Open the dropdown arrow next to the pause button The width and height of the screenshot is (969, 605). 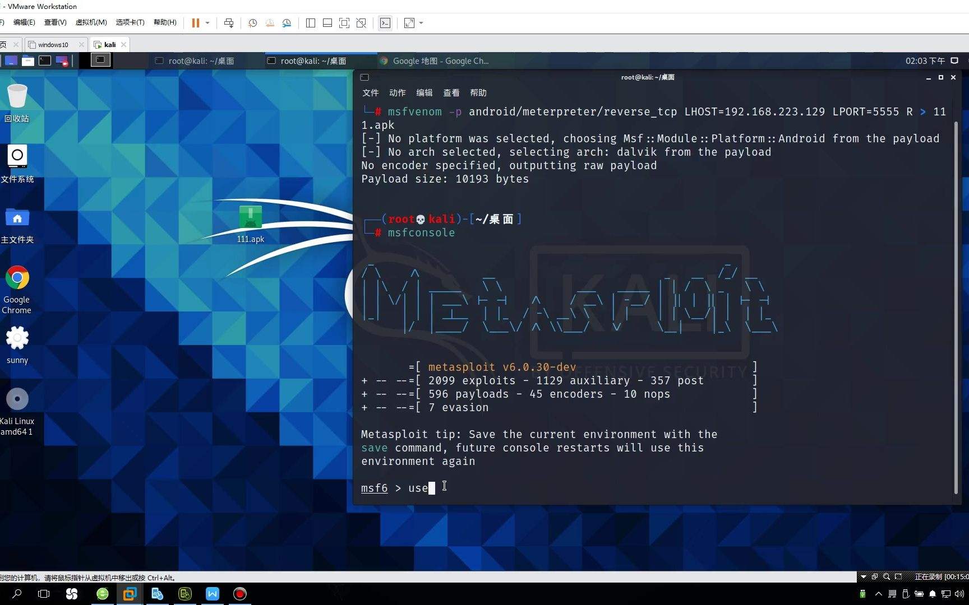[x=207, y=23]
